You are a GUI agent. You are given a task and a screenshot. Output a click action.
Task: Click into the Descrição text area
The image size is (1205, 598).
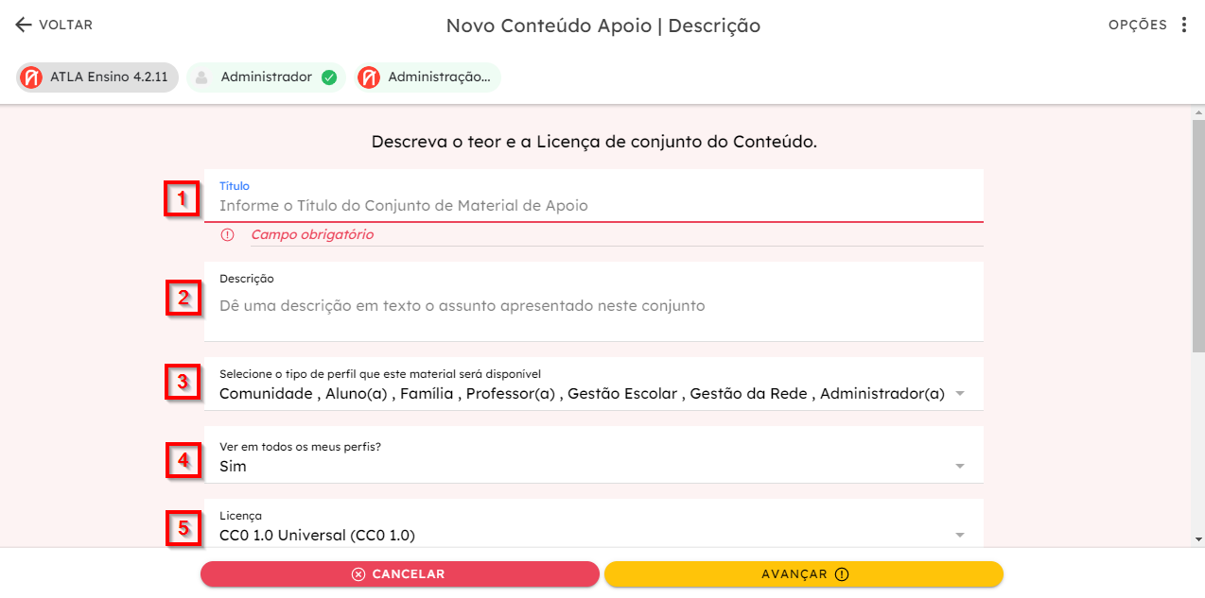click(594, 301)
